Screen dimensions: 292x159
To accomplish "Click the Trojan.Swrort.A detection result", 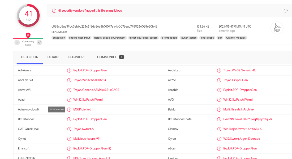I will (x=83, y=129).
